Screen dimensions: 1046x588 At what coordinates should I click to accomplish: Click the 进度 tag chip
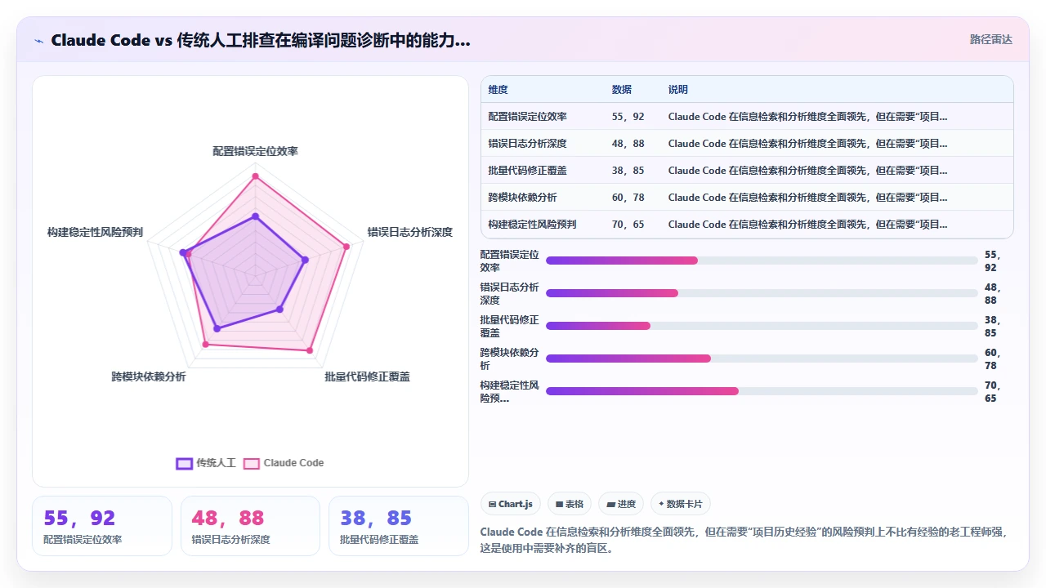point(621,504)
